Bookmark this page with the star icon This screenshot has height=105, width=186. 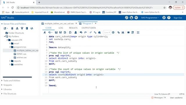pos(164,8)
